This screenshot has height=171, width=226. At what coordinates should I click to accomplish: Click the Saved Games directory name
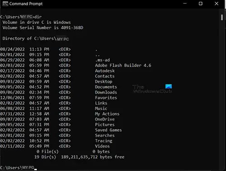(108, 130)
